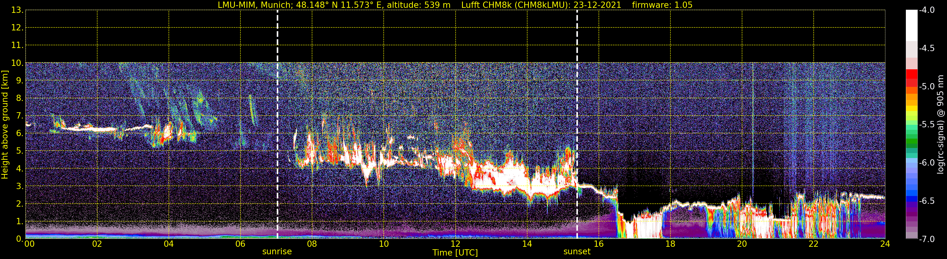Viewport: 947px width, 259px height.
Task: Click the 'Lufft CHM8k (CHM8kLMU): 23-12-2021' title text
Action: coord(541,5)
